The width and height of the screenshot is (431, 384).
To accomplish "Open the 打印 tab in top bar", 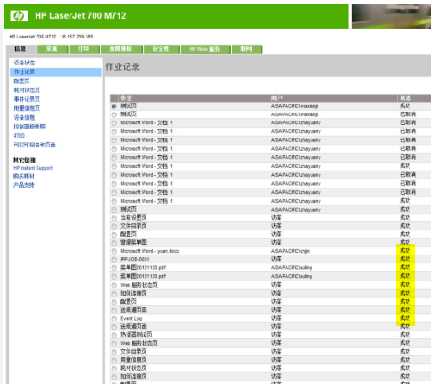I will (x=84, y=49).
